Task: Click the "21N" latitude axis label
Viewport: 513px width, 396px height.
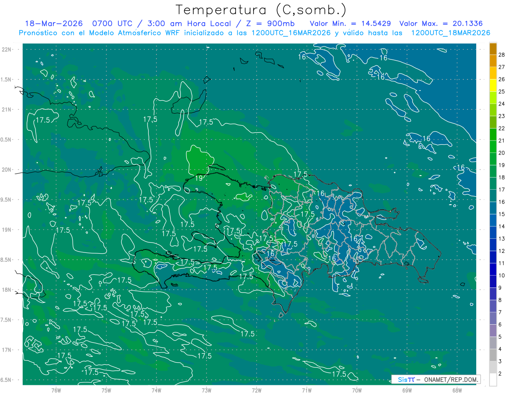Action: click(7, 109)
